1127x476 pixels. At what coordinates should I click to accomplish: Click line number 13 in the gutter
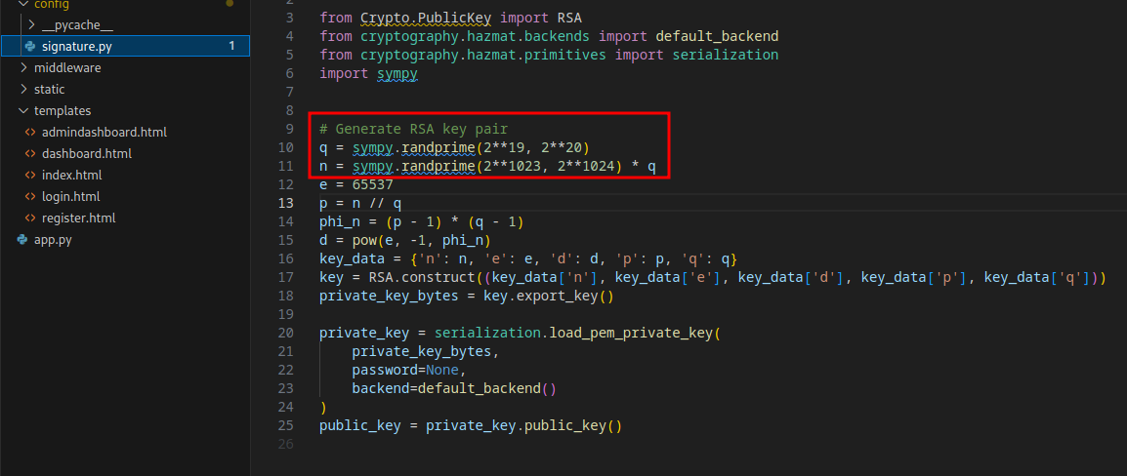click(x=285, y=203)
